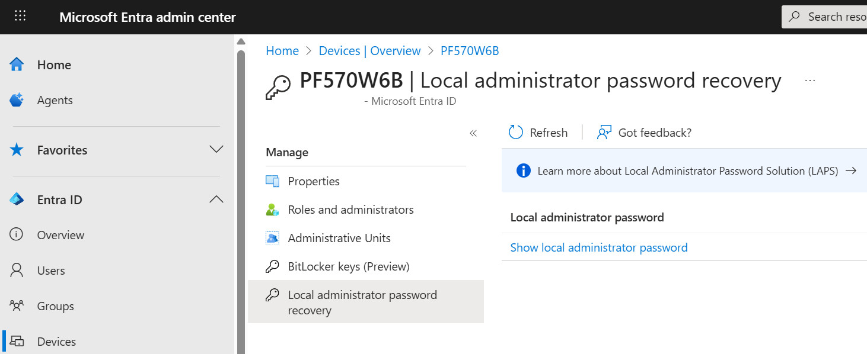Click the arrow at end of LAPS banner
Image resolution: width=867 pixels, height=354 pixels.
tap(851, 170)
